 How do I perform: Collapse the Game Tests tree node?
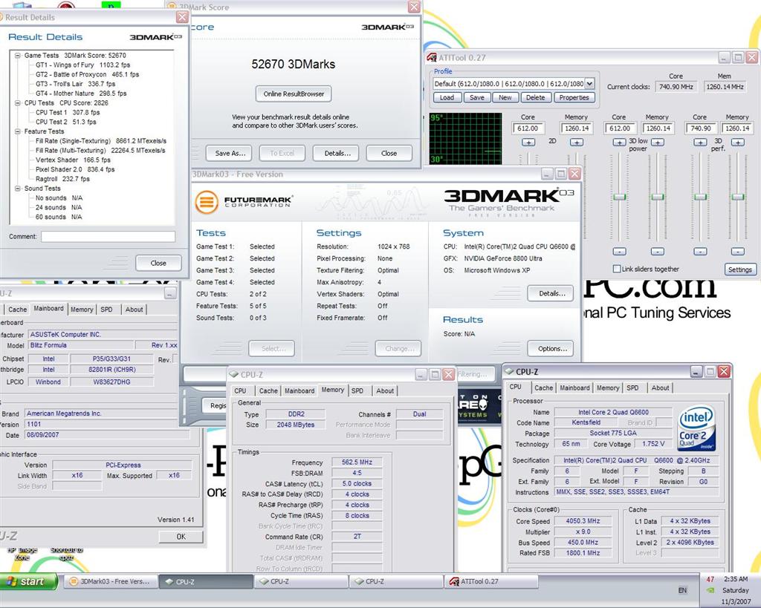coord(18,55)
